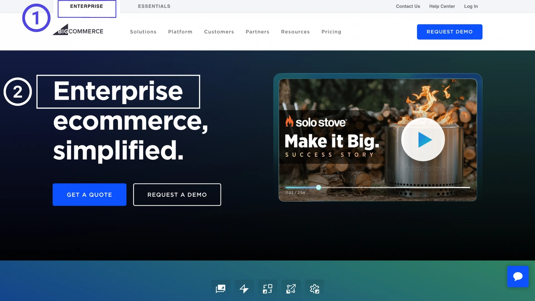Switch to the Enterprise tab

point(87,6)
